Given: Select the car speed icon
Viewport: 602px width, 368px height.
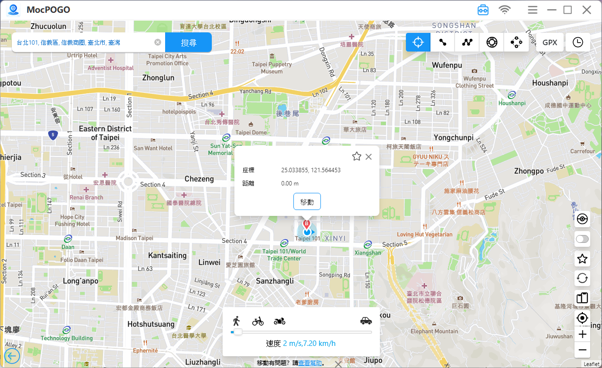Looking at the screenshot, I should [x=366, y=321].
